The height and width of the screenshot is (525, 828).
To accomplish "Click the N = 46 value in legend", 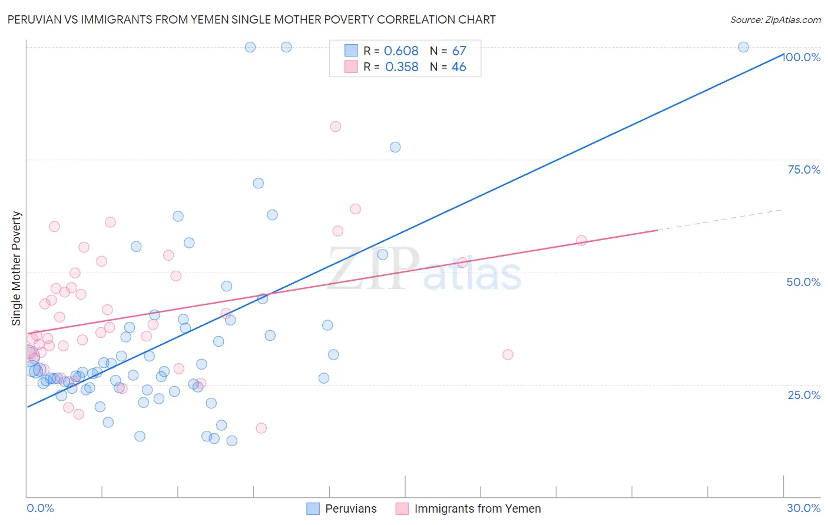I will pos(448,67).
